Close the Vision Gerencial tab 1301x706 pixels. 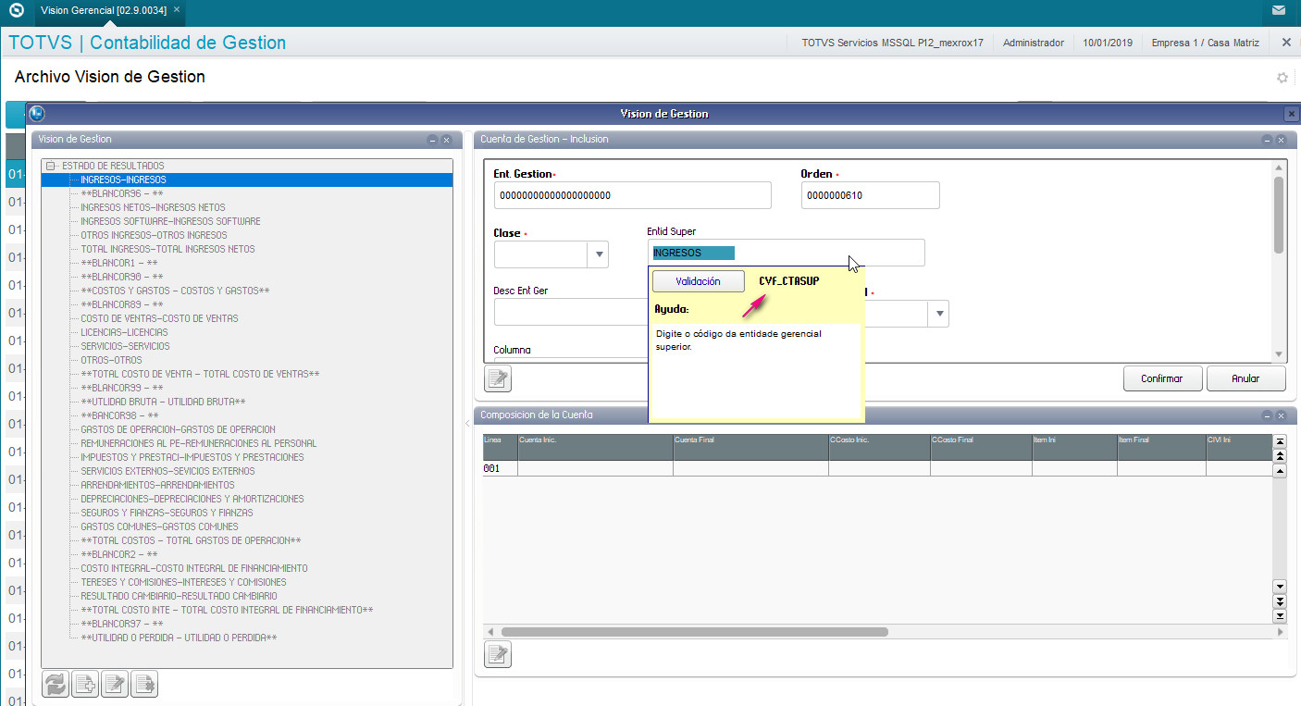[177, 9]
